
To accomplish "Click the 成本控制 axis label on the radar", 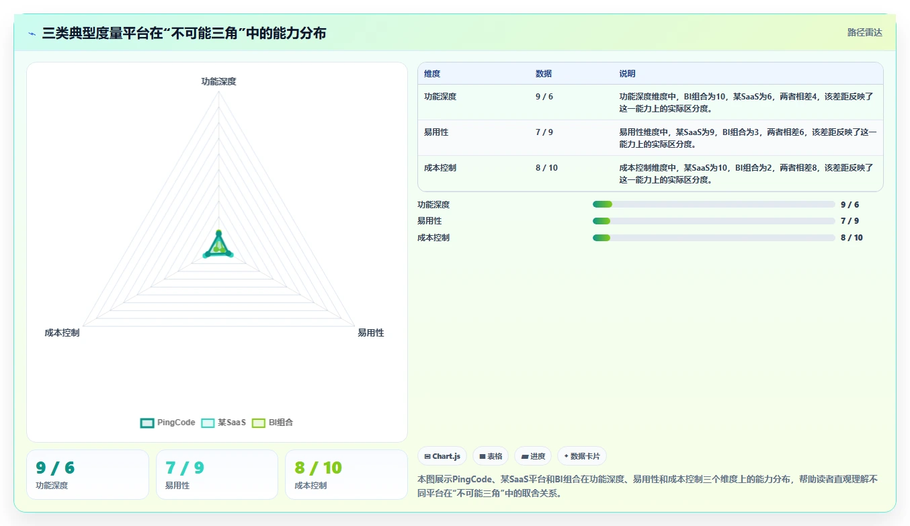I will click(62, 333).
